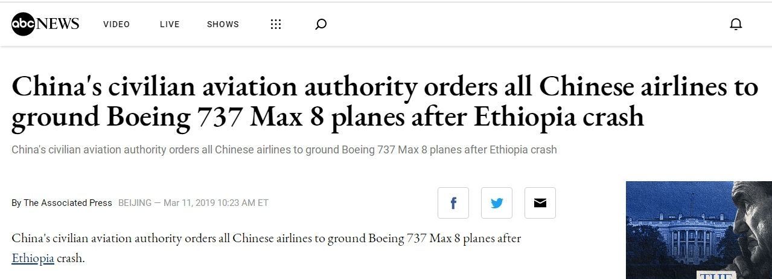Click the BEIJING dateline
This screenshot has width=772, height=279.
[x=135, y=203]
